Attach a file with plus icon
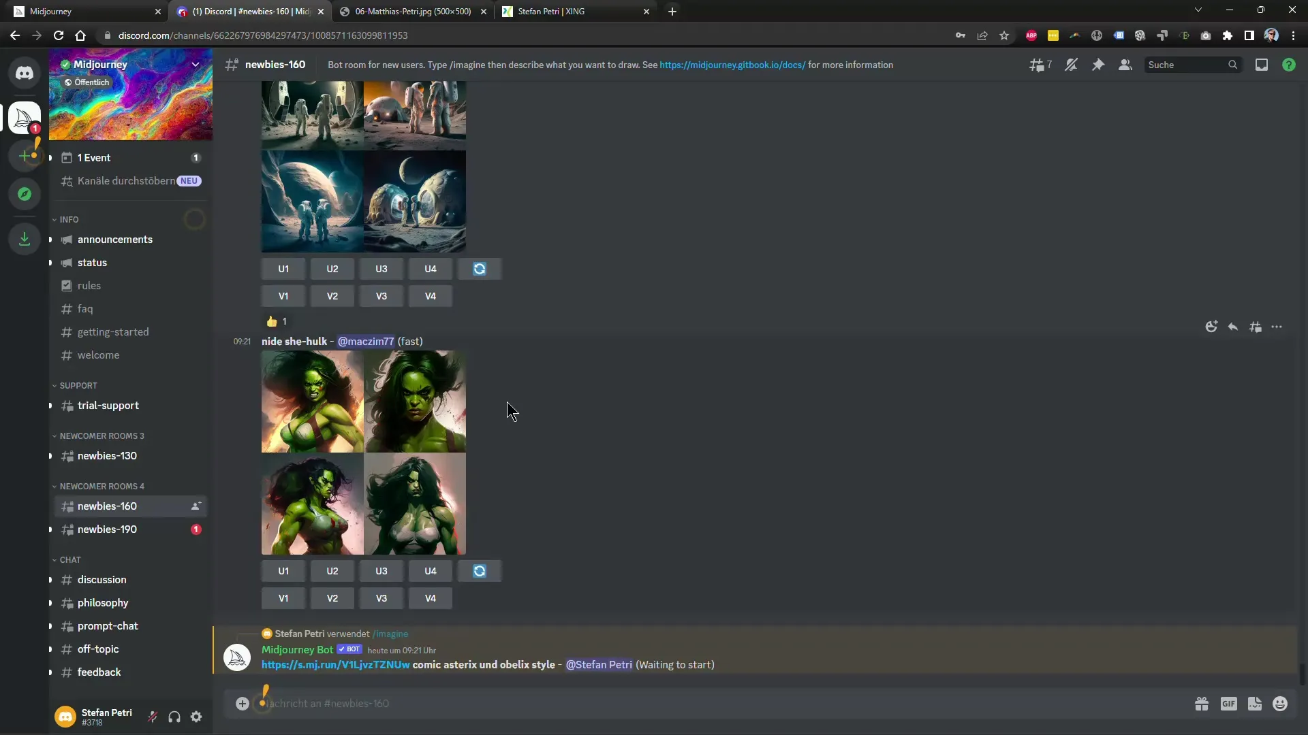Screen dimensions: 1308x735 [x=243, y=704]
